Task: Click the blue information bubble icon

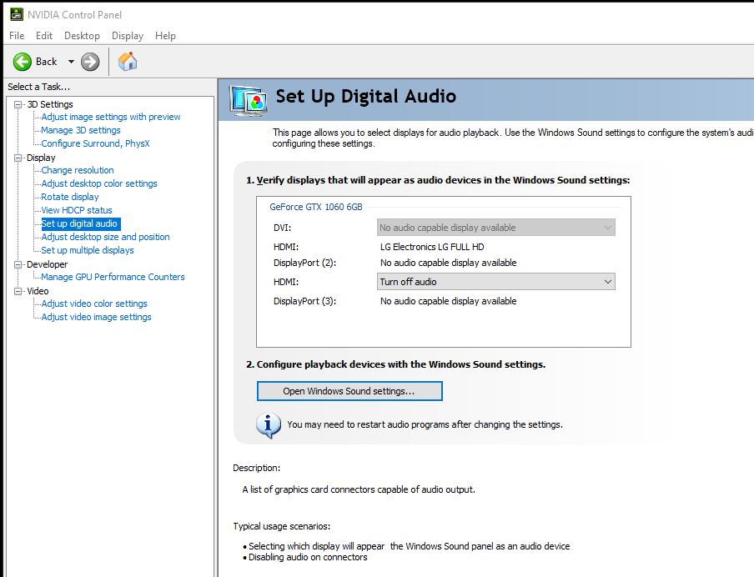Action: [x=269, y=425]
